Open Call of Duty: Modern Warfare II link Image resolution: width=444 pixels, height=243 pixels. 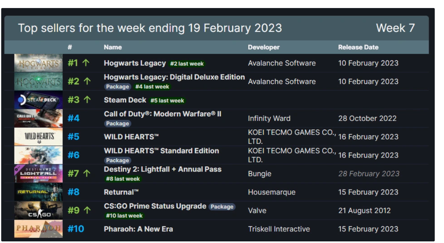pos(162,114)
